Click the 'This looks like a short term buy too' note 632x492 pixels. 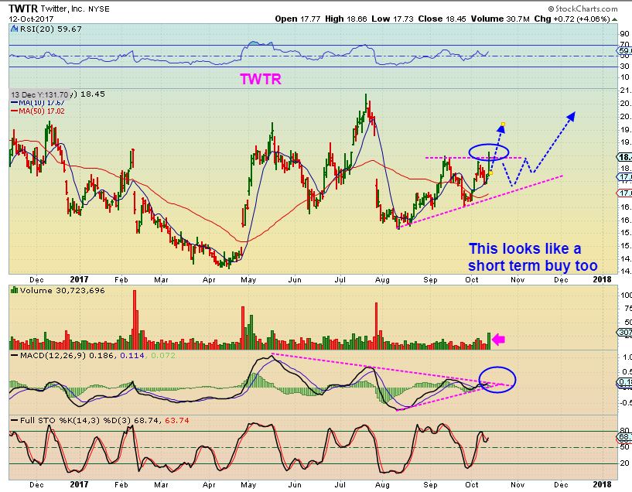click(x=533, y=257)
